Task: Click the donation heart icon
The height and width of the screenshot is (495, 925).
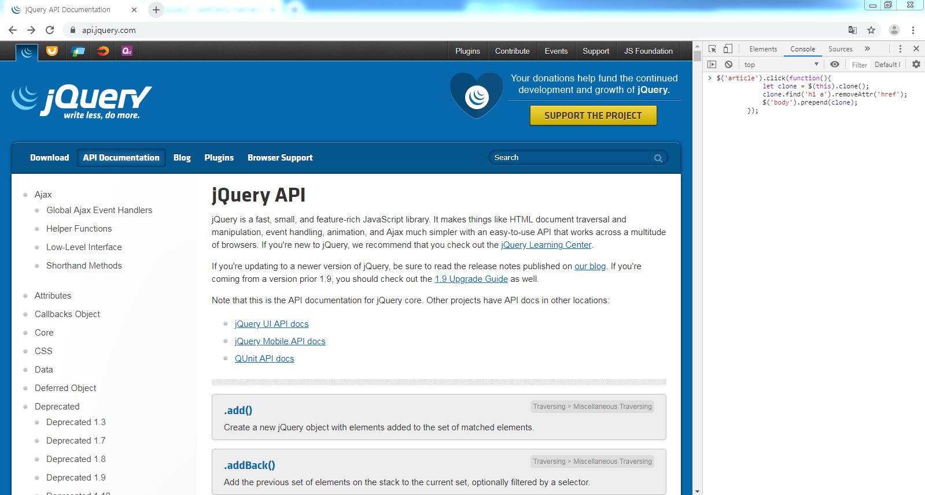Action: pyautogui.click(x=477, y=95)
